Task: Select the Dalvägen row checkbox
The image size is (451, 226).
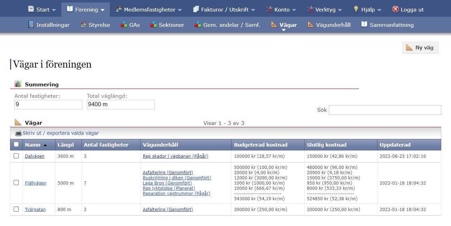Action: click(x=16, y=156)
